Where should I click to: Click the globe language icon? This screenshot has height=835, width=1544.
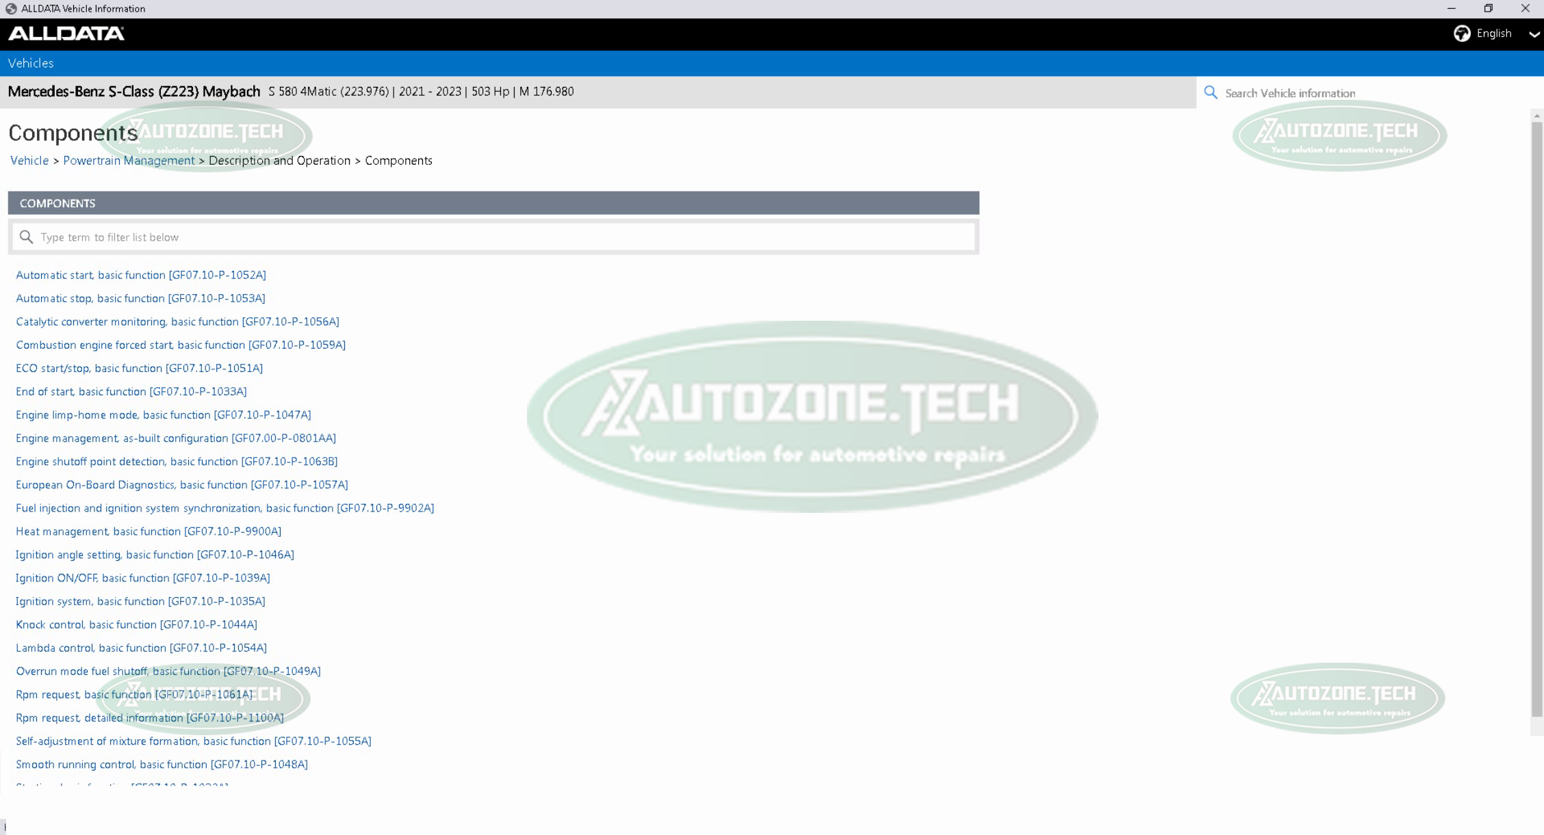1461,34
